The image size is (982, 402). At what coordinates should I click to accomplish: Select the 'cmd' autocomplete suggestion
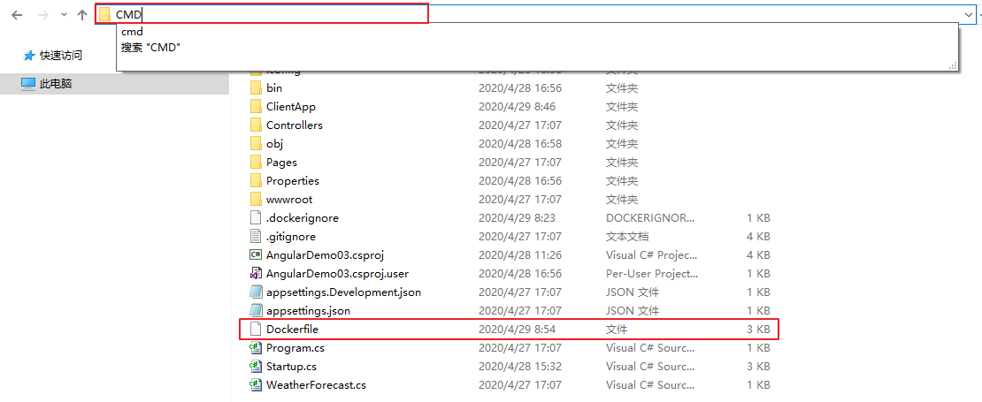click(132, 31)
